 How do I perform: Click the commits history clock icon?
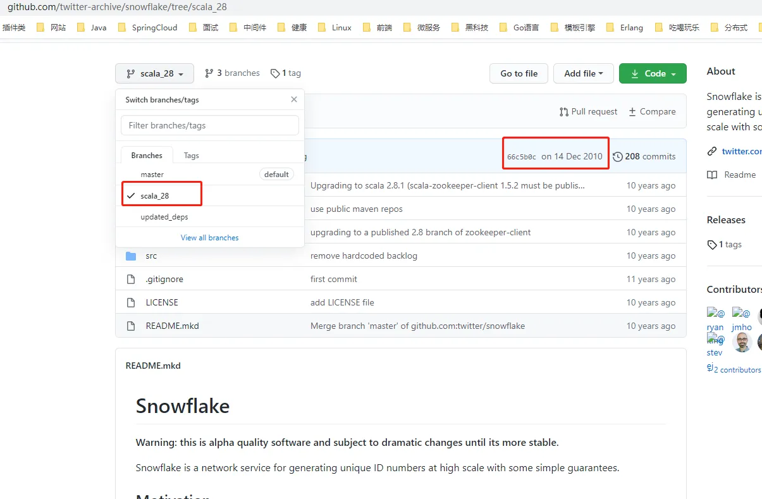click(618, 156)
